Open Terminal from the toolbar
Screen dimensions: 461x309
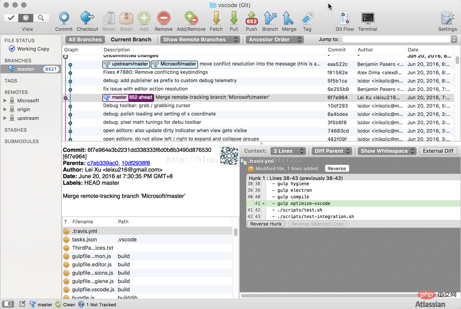click(x=368, y=18)
